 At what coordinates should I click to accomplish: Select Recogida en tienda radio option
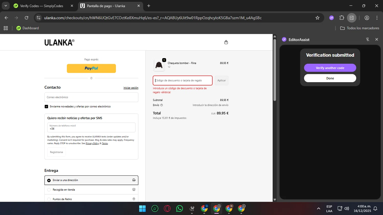click(x=49, y=190)
